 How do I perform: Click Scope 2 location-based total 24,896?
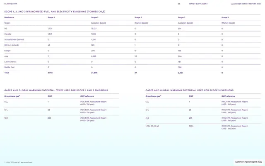click(94, 73)
